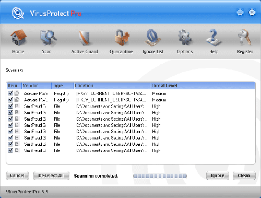Click the scan progress bar
The height and width of the screenshot is (198, 261).
160,176
